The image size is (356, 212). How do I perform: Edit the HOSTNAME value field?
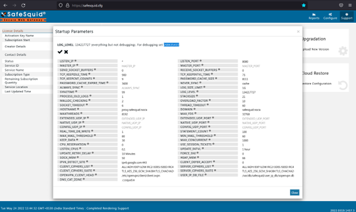[148, 110]
